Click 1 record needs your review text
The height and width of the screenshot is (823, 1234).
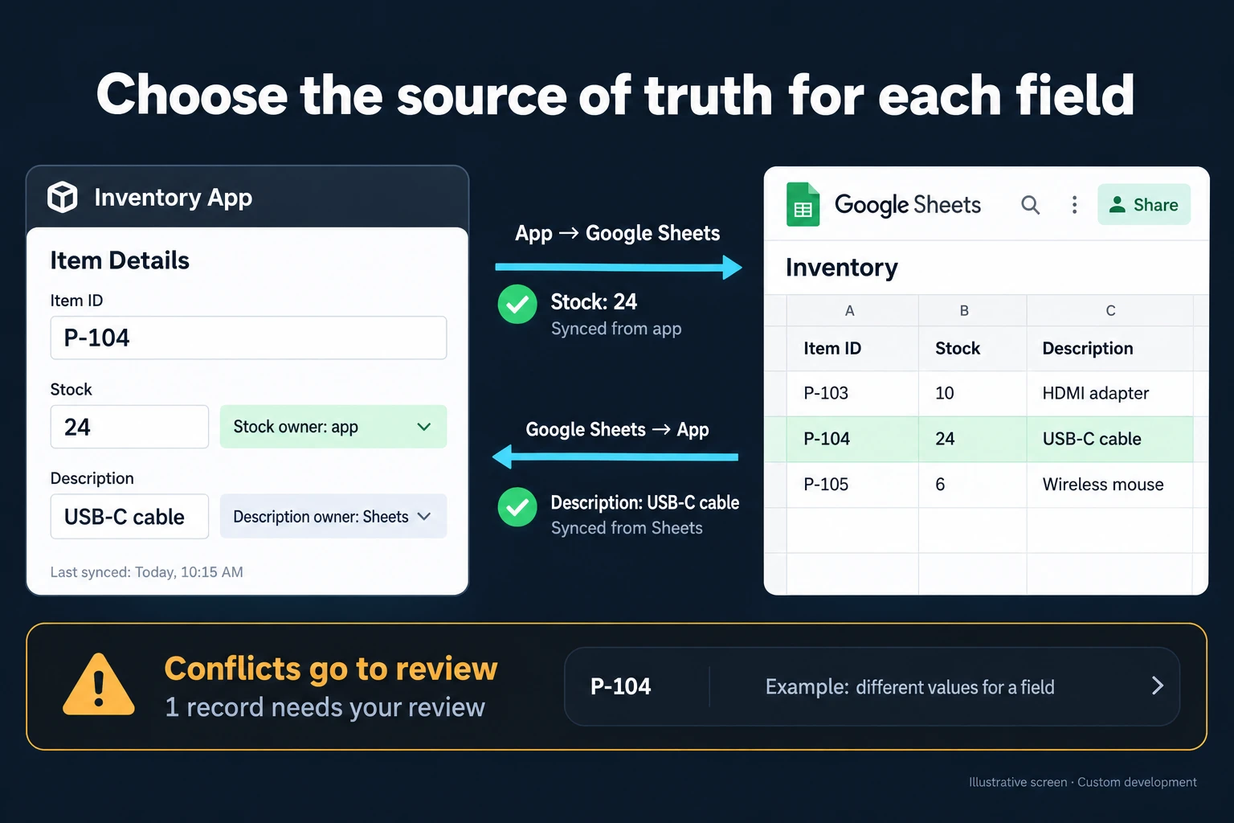click(x=325, y=707)
